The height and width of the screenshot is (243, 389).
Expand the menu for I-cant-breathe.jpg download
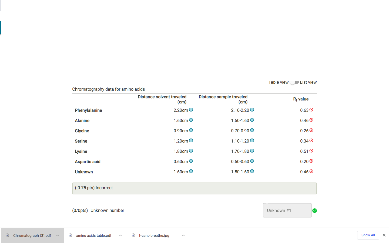click(183, 235)
